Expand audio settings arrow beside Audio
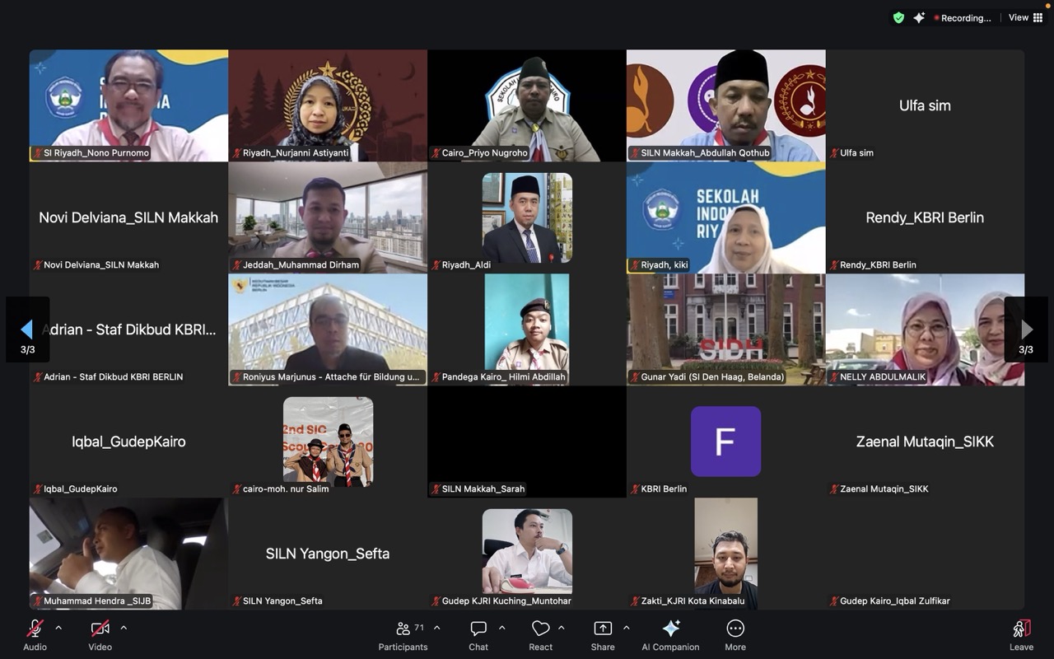 click(58, 628)
